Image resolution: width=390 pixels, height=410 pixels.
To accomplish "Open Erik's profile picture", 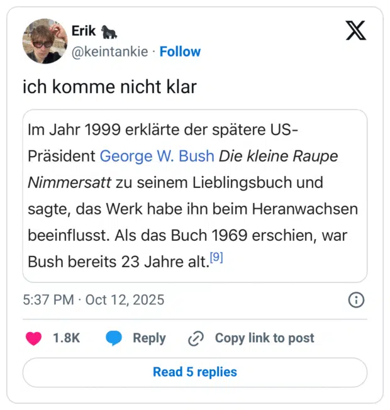I will [x=45, y=42].
